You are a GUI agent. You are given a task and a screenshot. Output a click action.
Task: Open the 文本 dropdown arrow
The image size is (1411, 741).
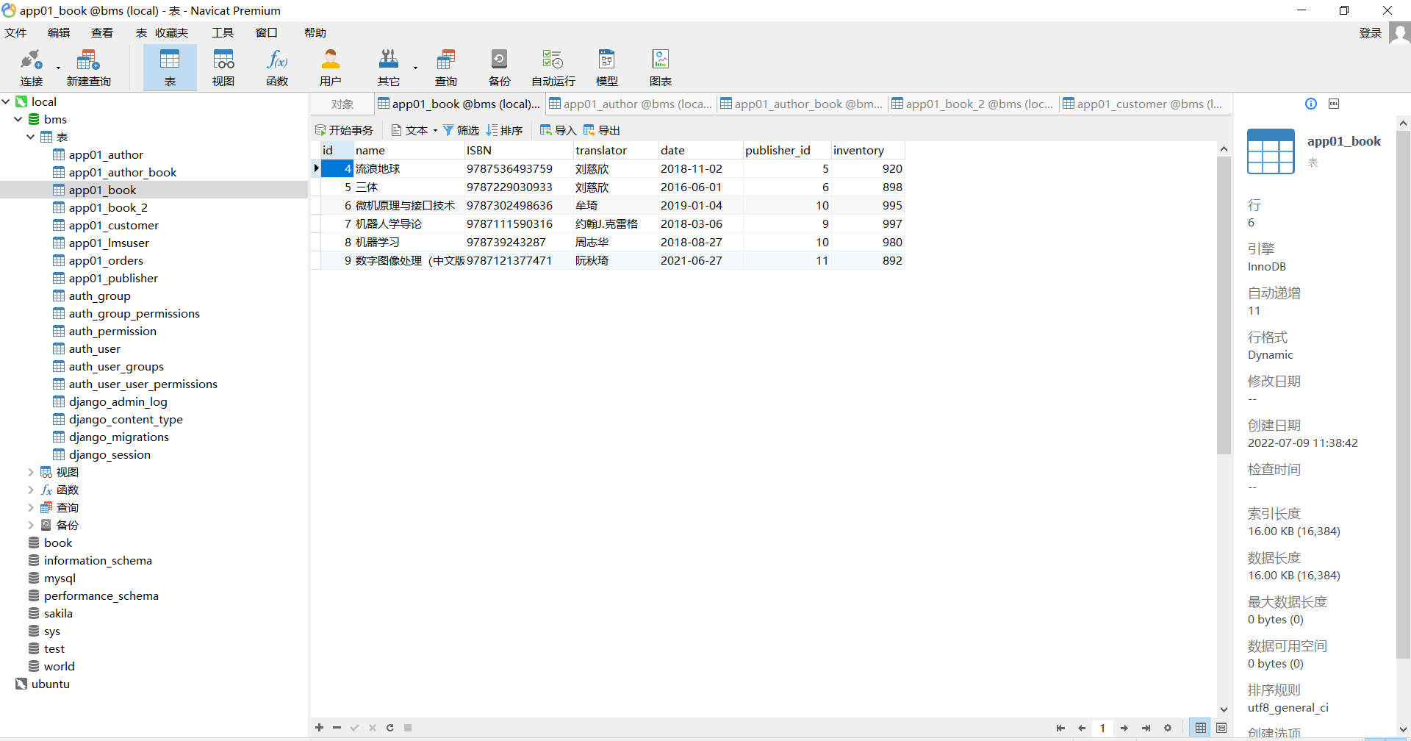435,131
